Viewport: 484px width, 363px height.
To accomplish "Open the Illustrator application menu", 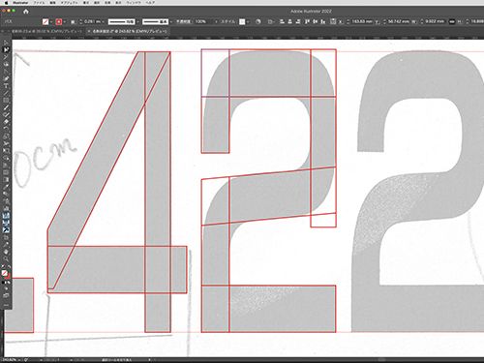I will (x=20, y=3).
